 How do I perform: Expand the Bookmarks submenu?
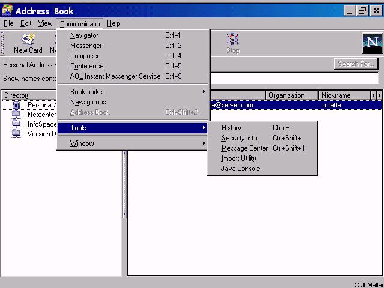pyautogui.click(x=133, y=92)
